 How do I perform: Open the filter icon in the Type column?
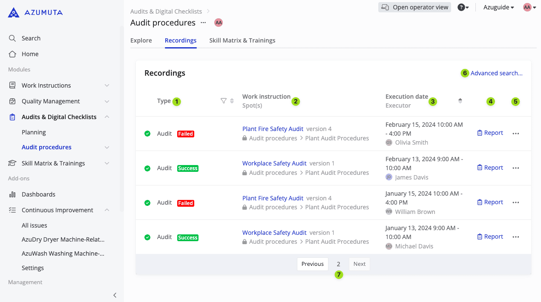click(x=223, y=101)
